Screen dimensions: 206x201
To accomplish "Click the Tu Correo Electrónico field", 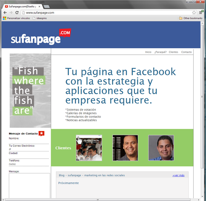I will coord(29,149).
